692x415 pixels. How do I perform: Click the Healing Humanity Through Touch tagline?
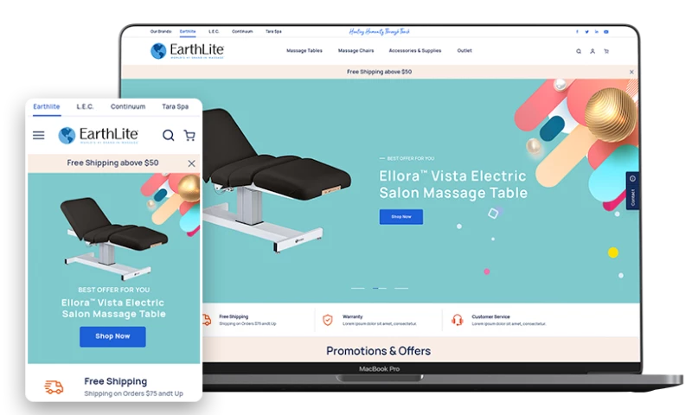pos(380,32)
